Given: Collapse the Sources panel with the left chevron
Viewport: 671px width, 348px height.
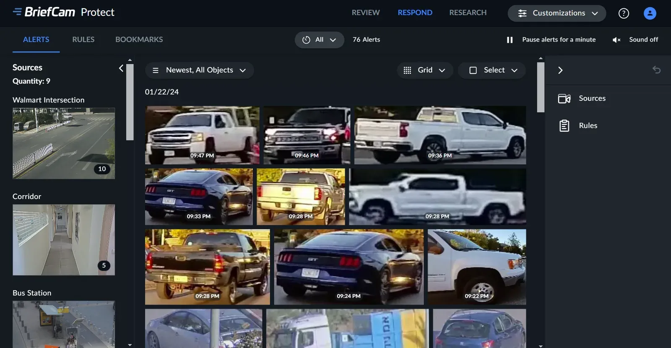Looking at the screenshot, I should (121, 68).
